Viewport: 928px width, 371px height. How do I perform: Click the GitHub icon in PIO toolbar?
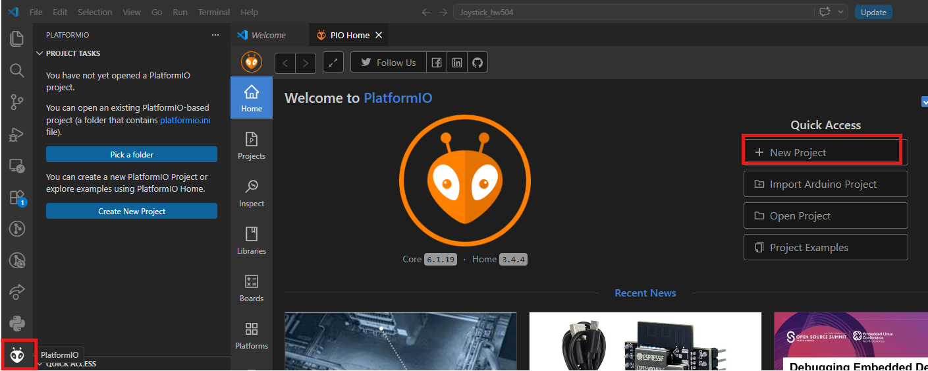pos(478,63)
